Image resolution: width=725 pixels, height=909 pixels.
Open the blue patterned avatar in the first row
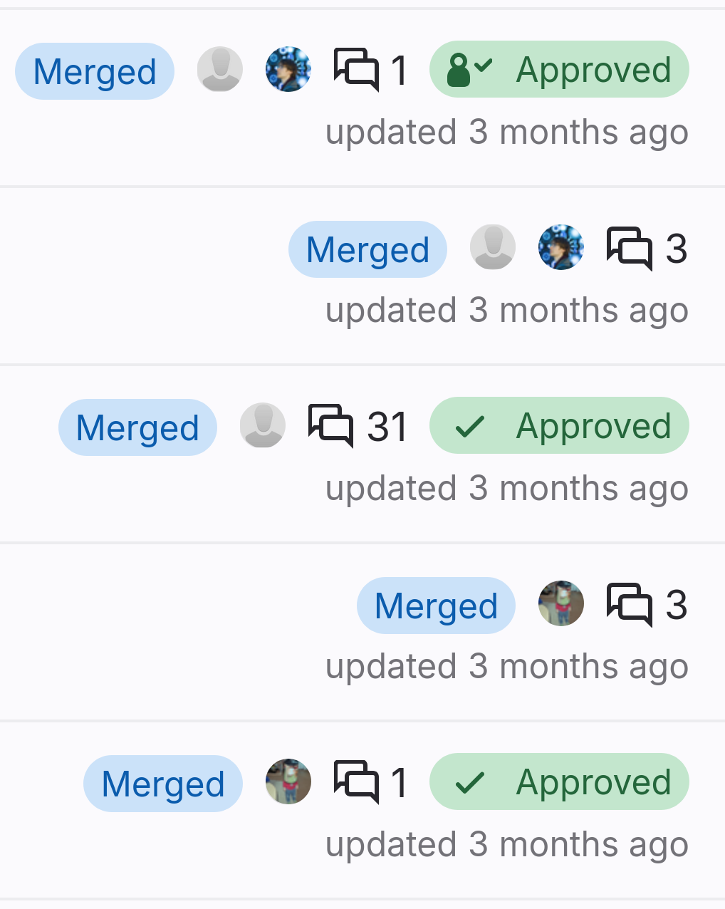pyautogui.click(x=288, y=70)
